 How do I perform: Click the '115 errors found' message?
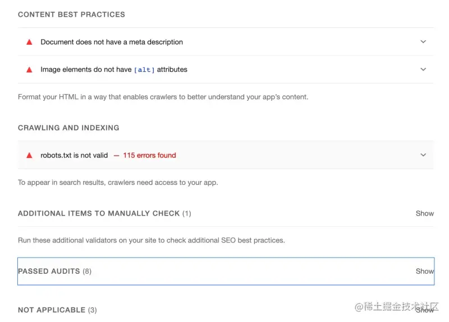pos(149,155)
